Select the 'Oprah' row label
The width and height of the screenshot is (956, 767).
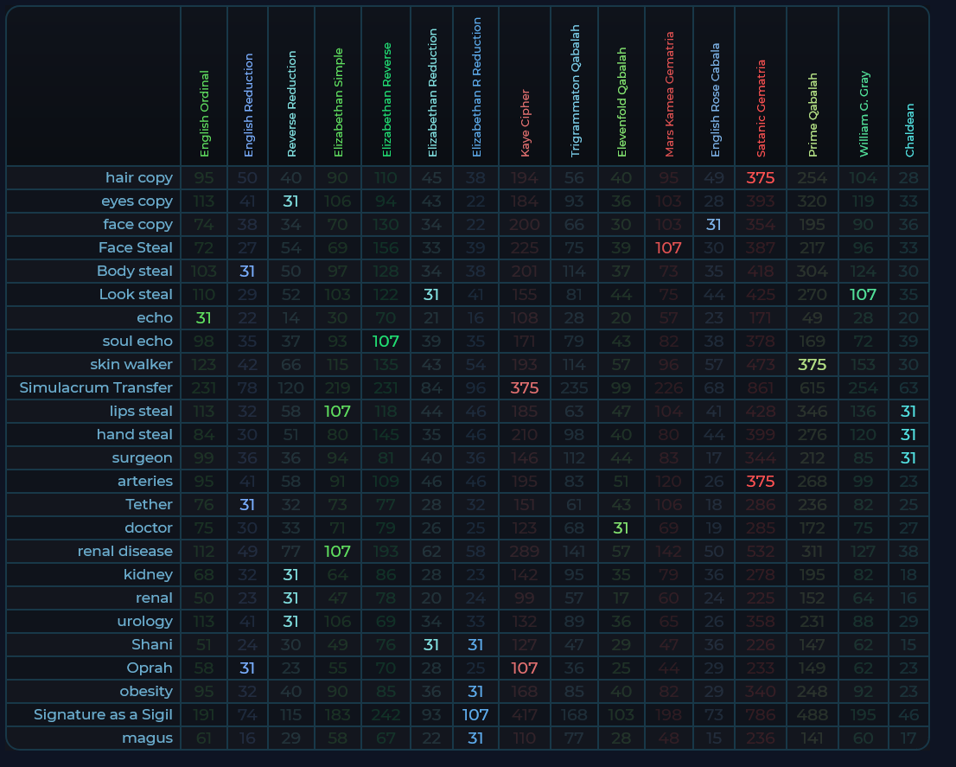coord(151,668)
